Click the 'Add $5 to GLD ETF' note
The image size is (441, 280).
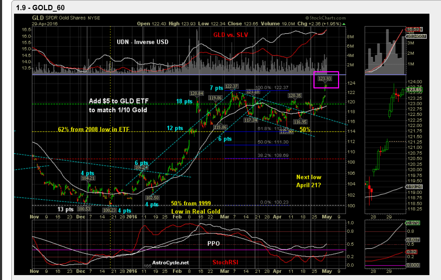pyautogui.click(x=119, y=101)
